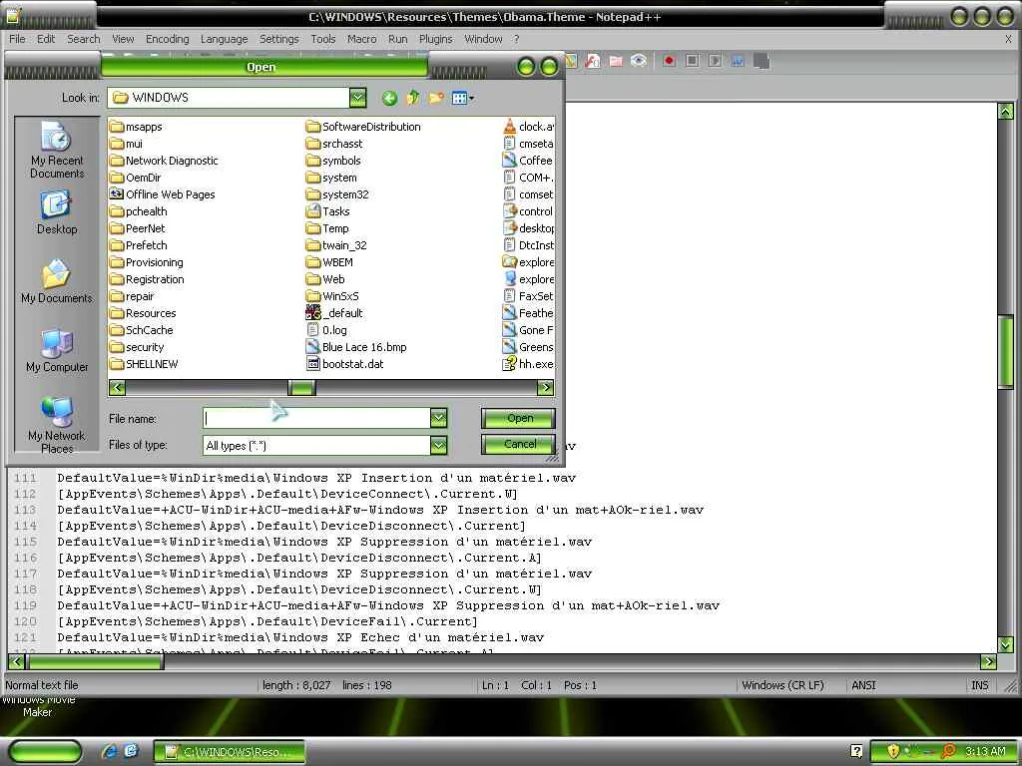Cancel the Open dialog
The image size is (1022, 766).
point(519,444)
